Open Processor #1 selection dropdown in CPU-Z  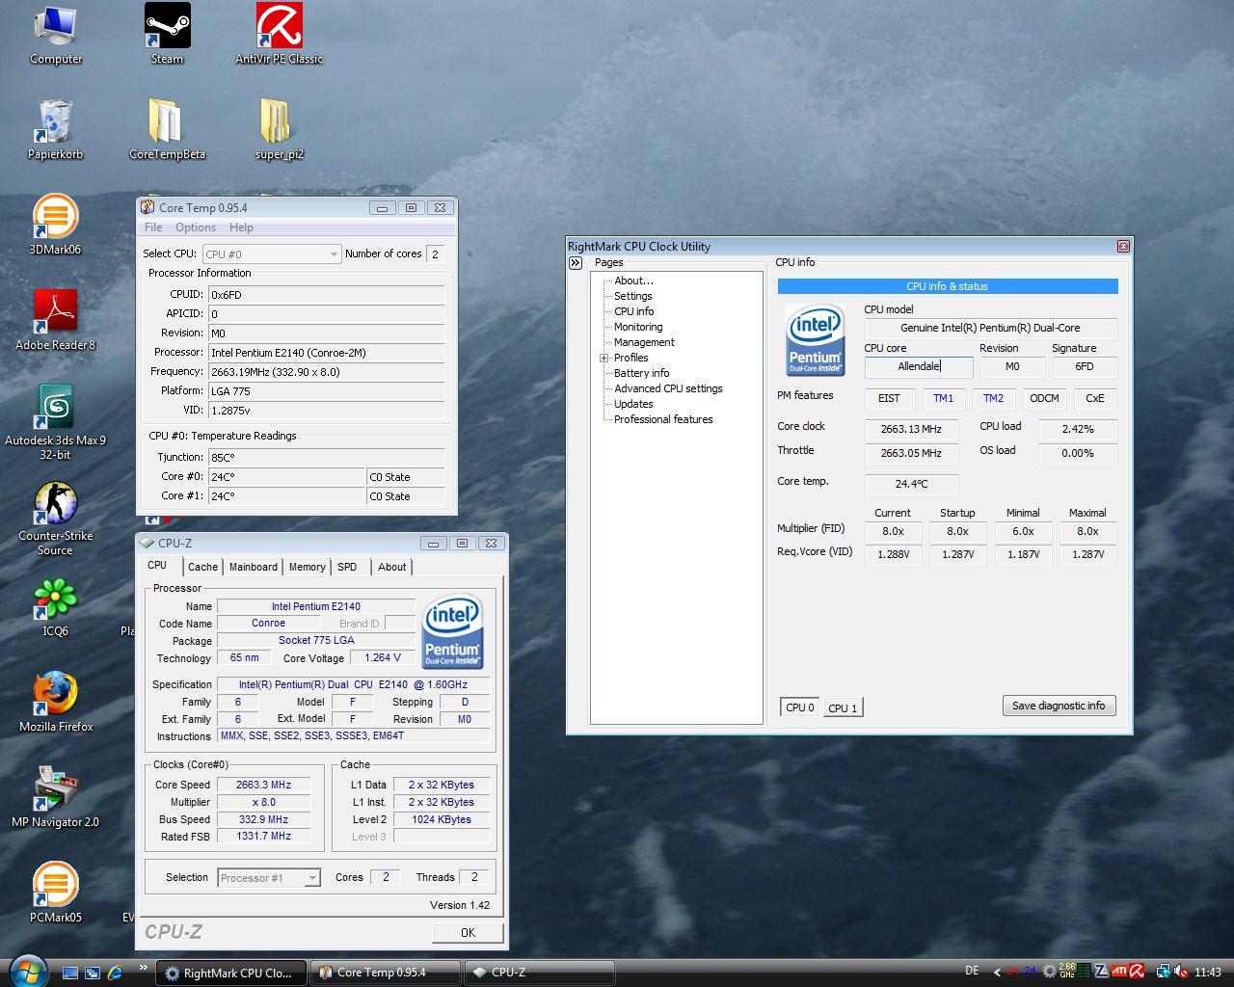click(269, 877)
